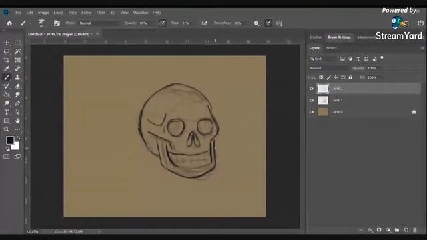The height and width of the screenshot is (240, 427).
Task: Select the Zoom tool
Action: 7,129
